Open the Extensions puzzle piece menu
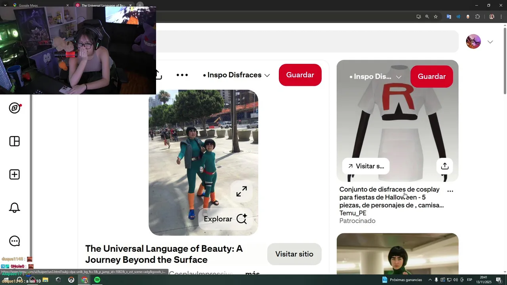This screenshot has width=507, height=285. [477, 17]
